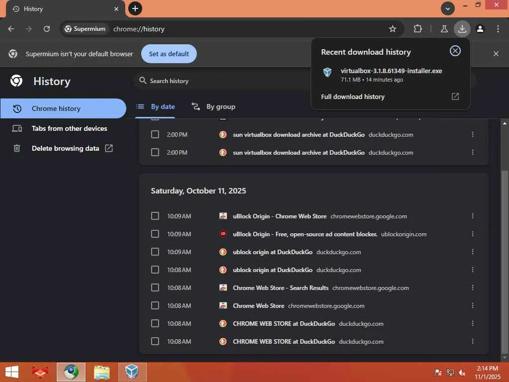Screen dimensions: 509x382
Task: Open the Extensions puzzle icon
Action: (418, 29)
